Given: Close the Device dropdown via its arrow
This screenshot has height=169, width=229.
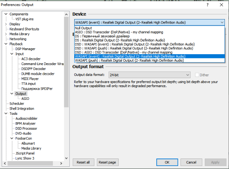Looking at the screenshot, I should click(x=222, y=22).
